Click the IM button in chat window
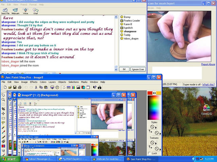This screenshot has width=217, height=162. (x=124, y=69)
